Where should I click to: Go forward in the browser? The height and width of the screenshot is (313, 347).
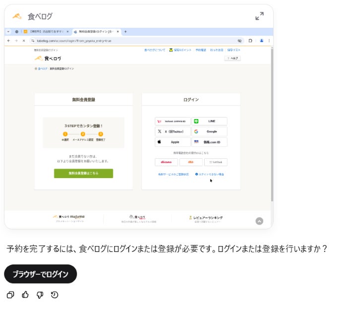[16, 41]
